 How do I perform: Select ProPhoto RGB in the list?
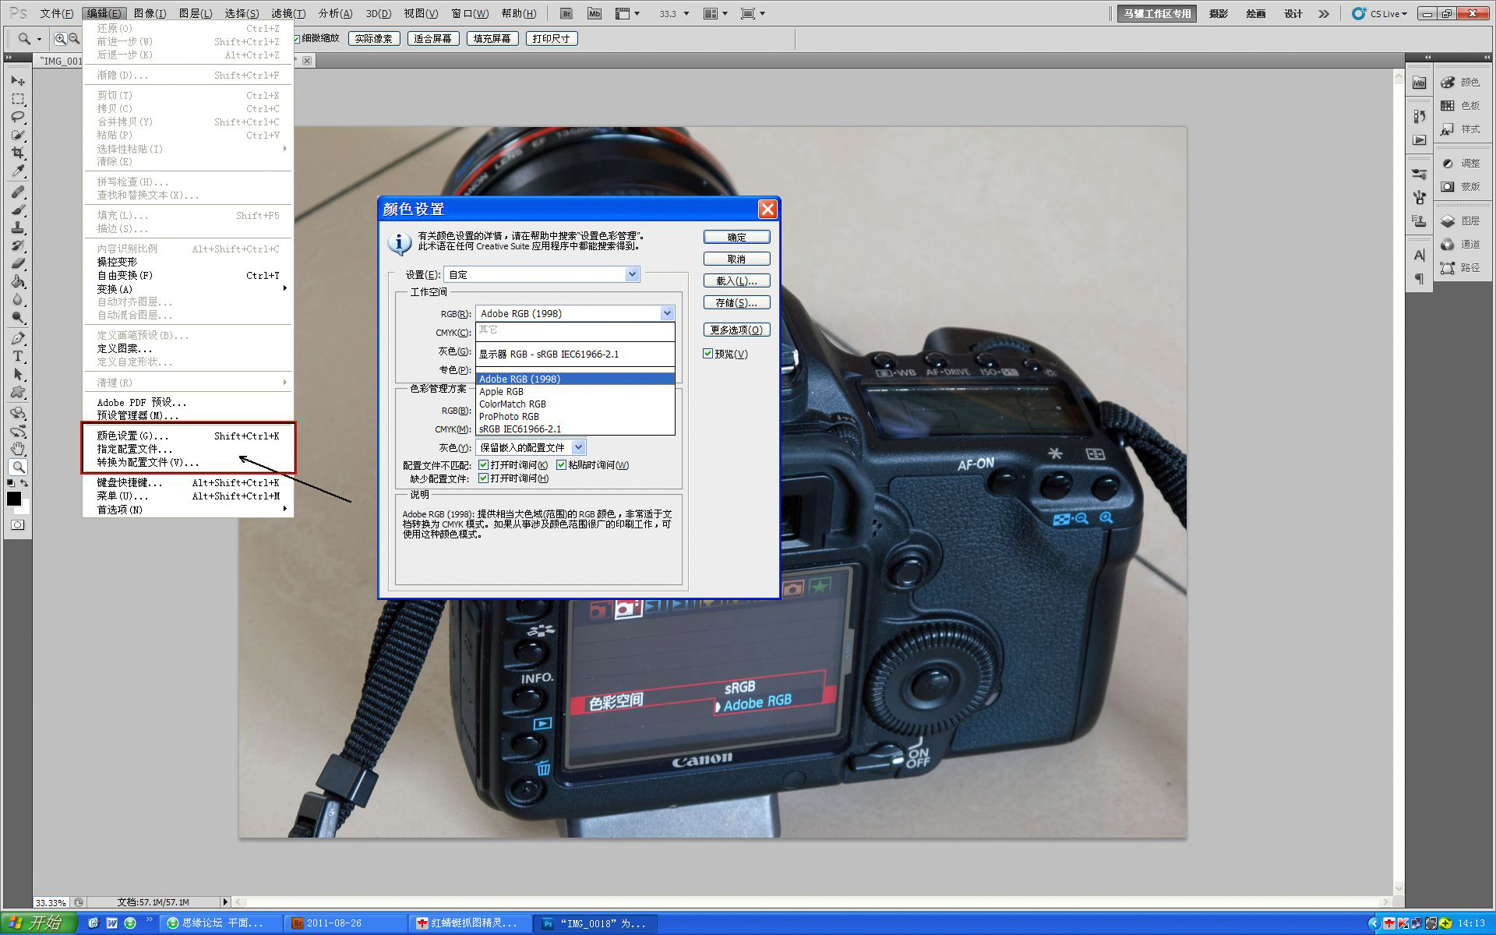(575, 416)
